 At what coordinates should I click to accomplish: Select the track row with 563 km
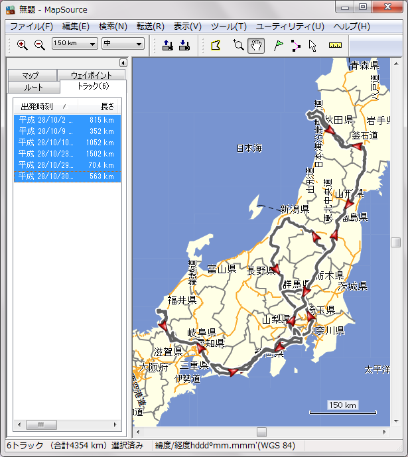67,176
